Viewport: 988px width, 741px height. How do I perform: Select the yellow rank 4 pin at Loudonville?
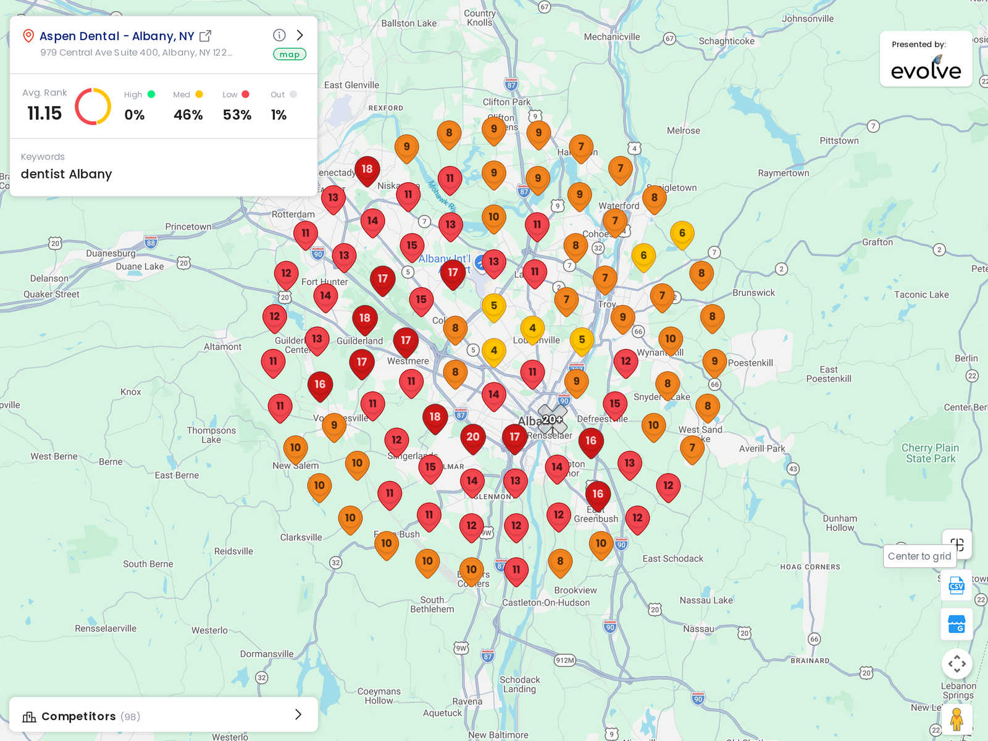tap(532, 330)
